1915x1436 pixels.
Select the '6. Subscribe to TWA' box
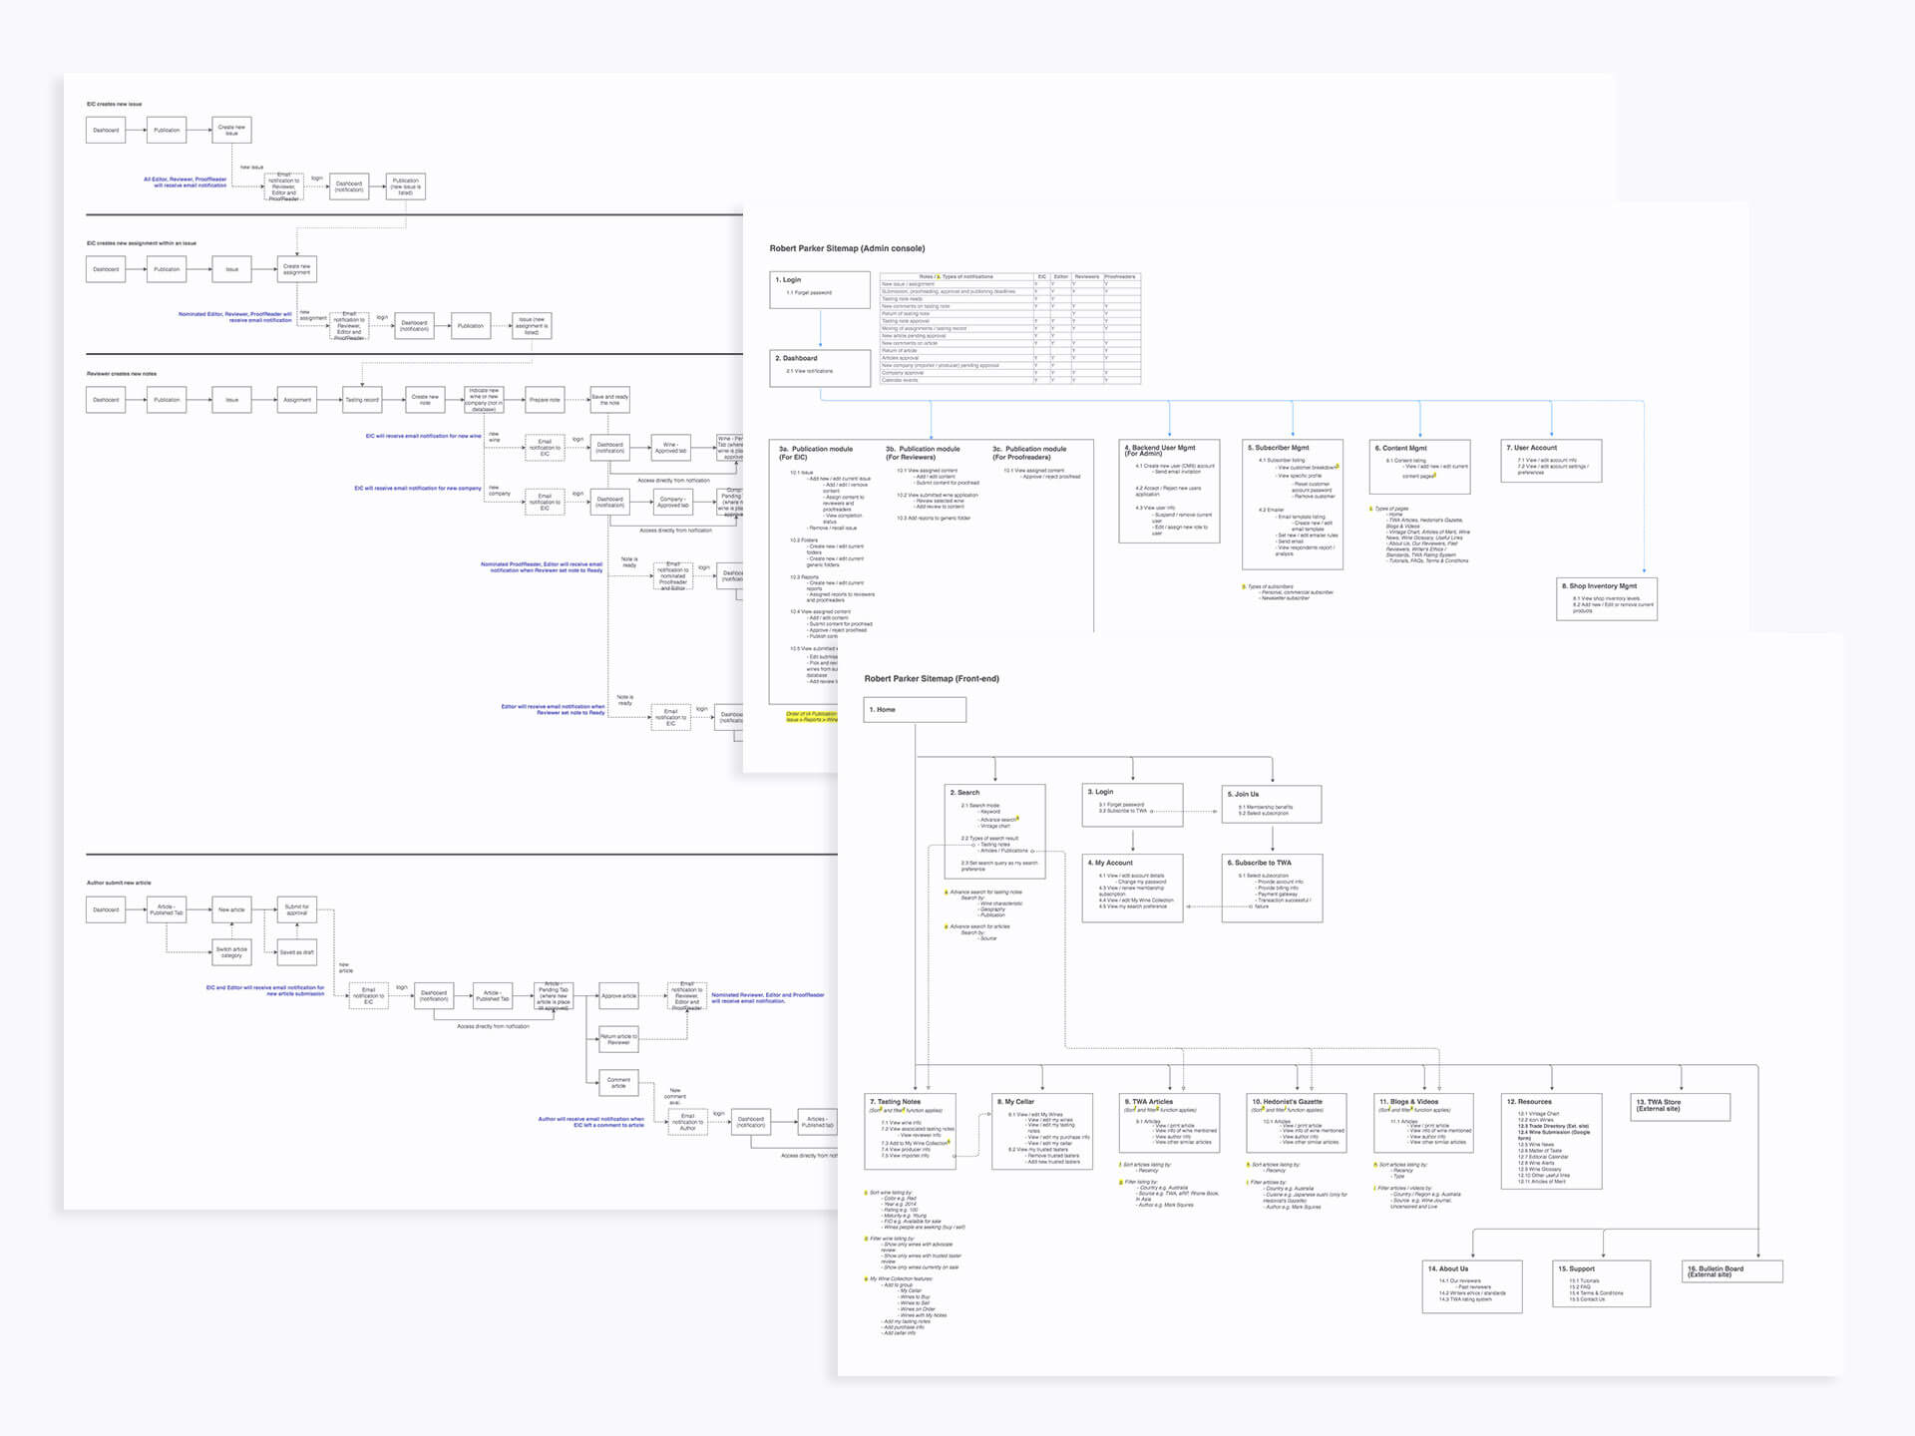pyautogui.click(x=1272, y=887)
